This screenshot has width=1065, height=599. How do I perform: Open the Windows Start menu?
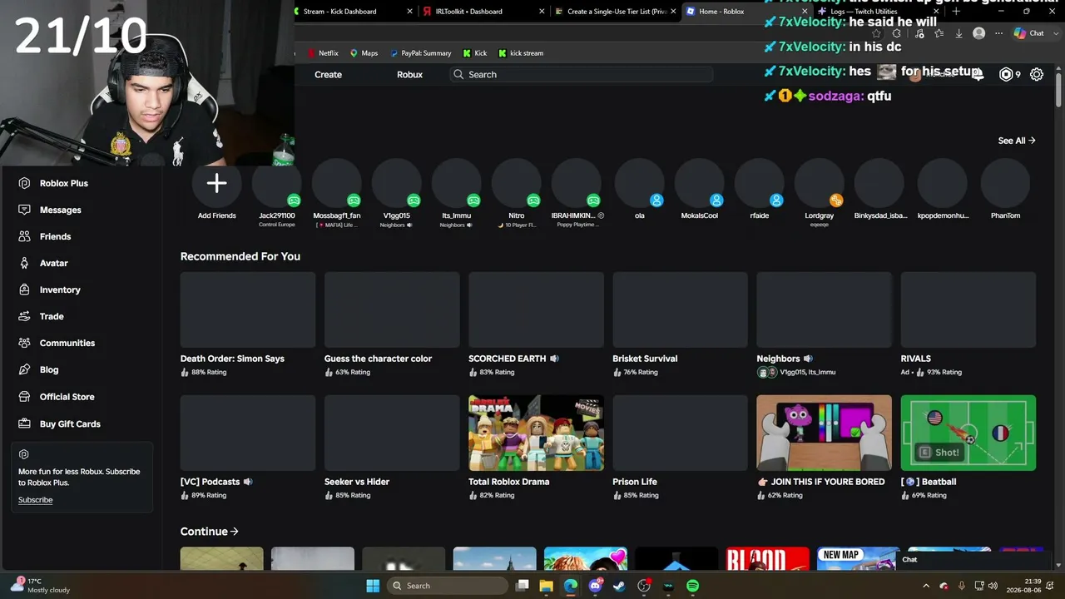373,586
